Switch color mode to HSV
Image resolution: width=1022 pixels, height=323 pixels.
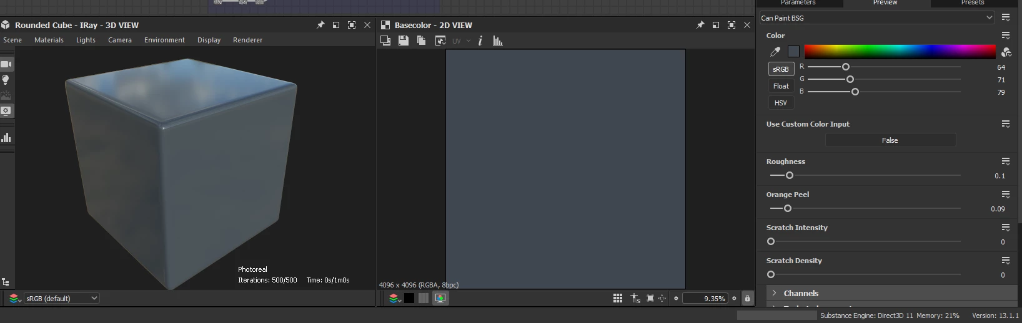coord(781,103)
